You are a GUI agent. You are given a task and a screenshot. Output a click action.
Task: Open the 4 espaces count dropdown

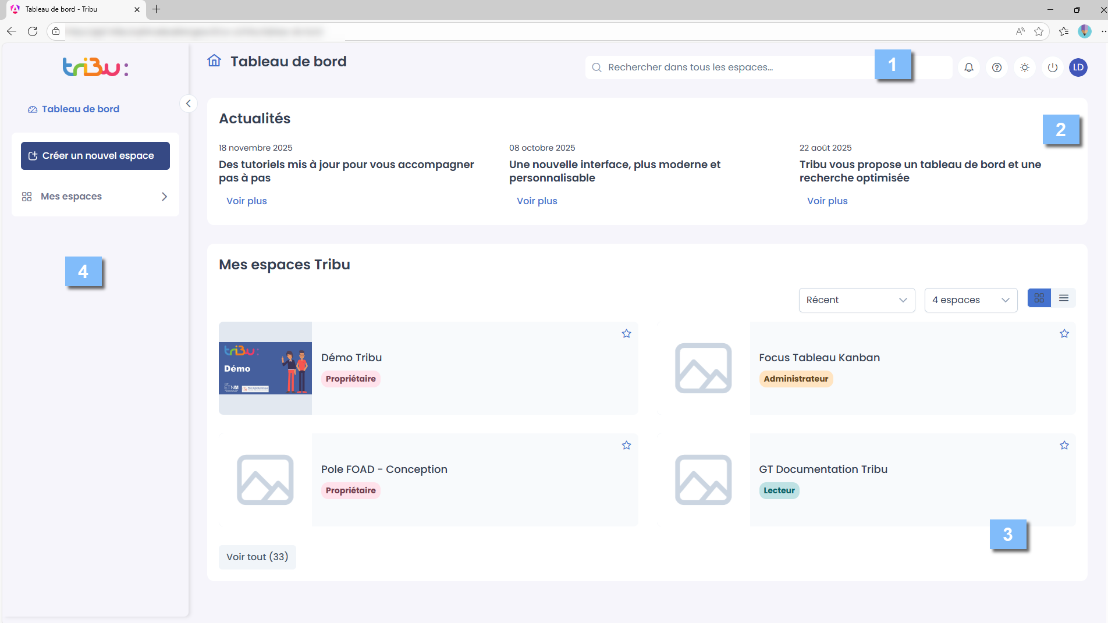(971, 300)
